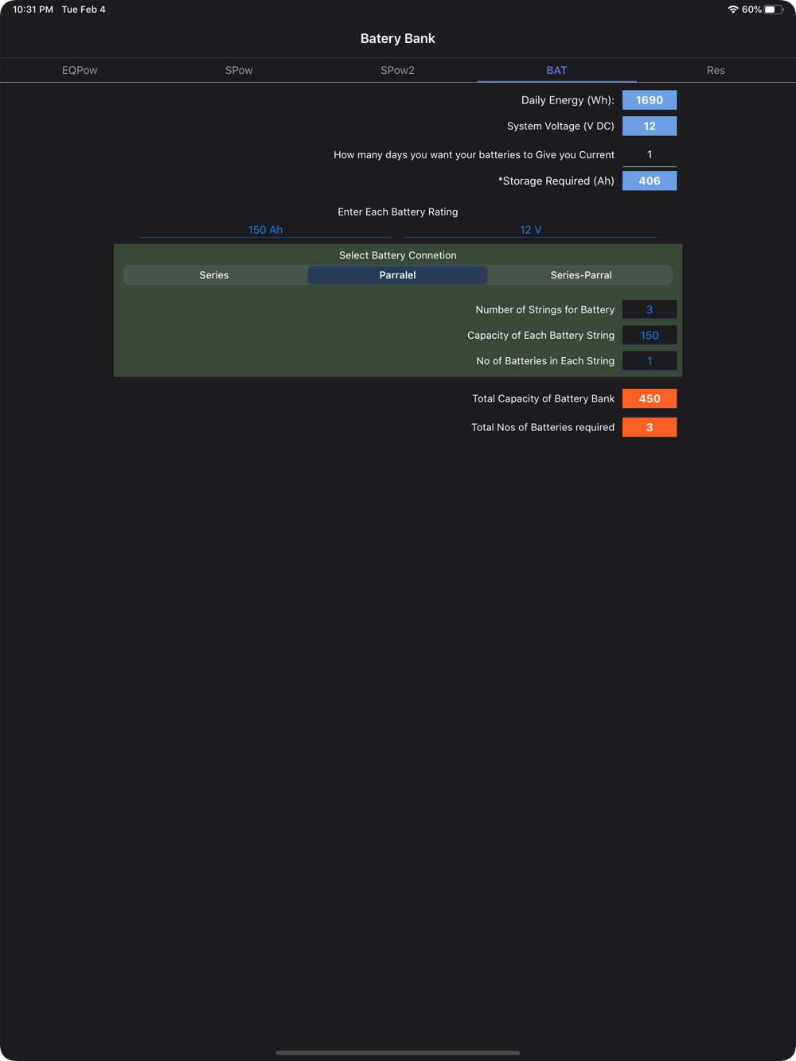Tap the Batery Bank title
796x1061 pixels.
tap(397, 38)
